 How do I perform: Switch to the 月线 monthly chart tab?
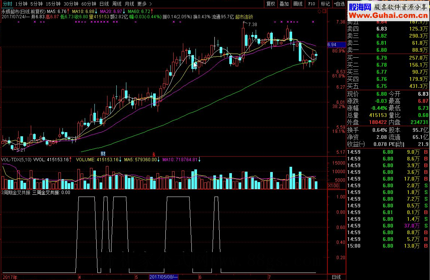(x=129, y=4)
